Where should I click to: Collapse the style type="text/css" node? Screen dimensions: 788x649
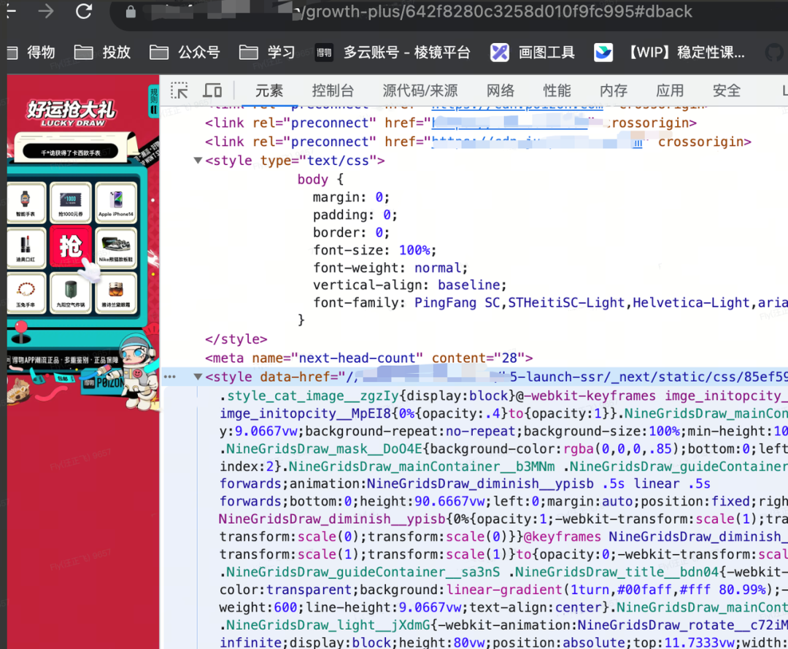tap(198, 161)
